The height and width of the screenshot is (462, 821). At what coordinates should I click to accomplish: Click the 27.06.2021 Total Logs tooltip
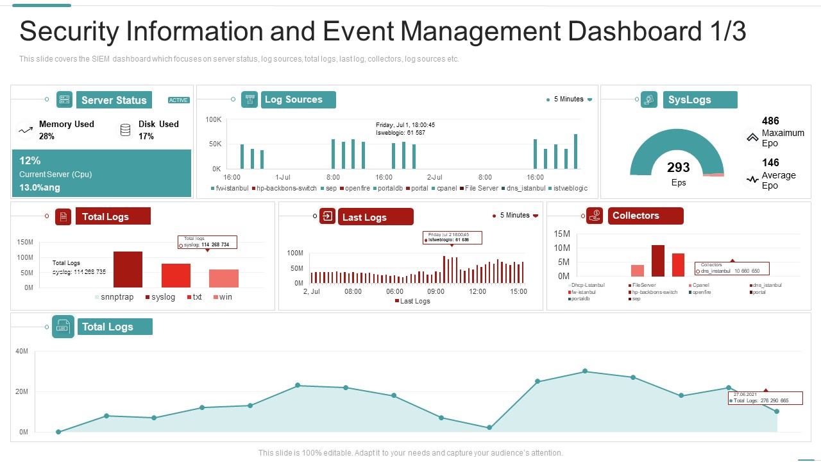click(765, 398)
